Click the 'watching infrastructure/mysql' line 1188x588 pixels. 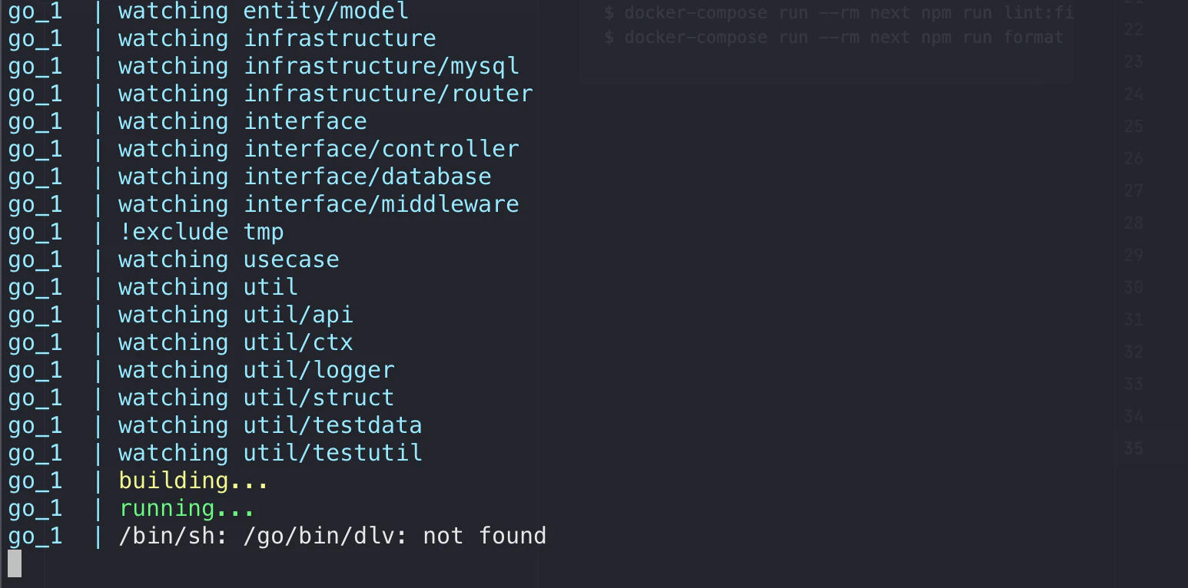coord(319,66)
